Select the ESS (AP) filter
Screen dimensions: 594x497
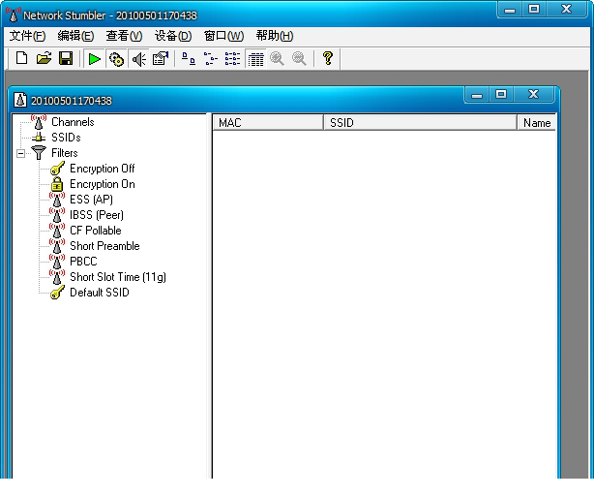coord(91,200)
